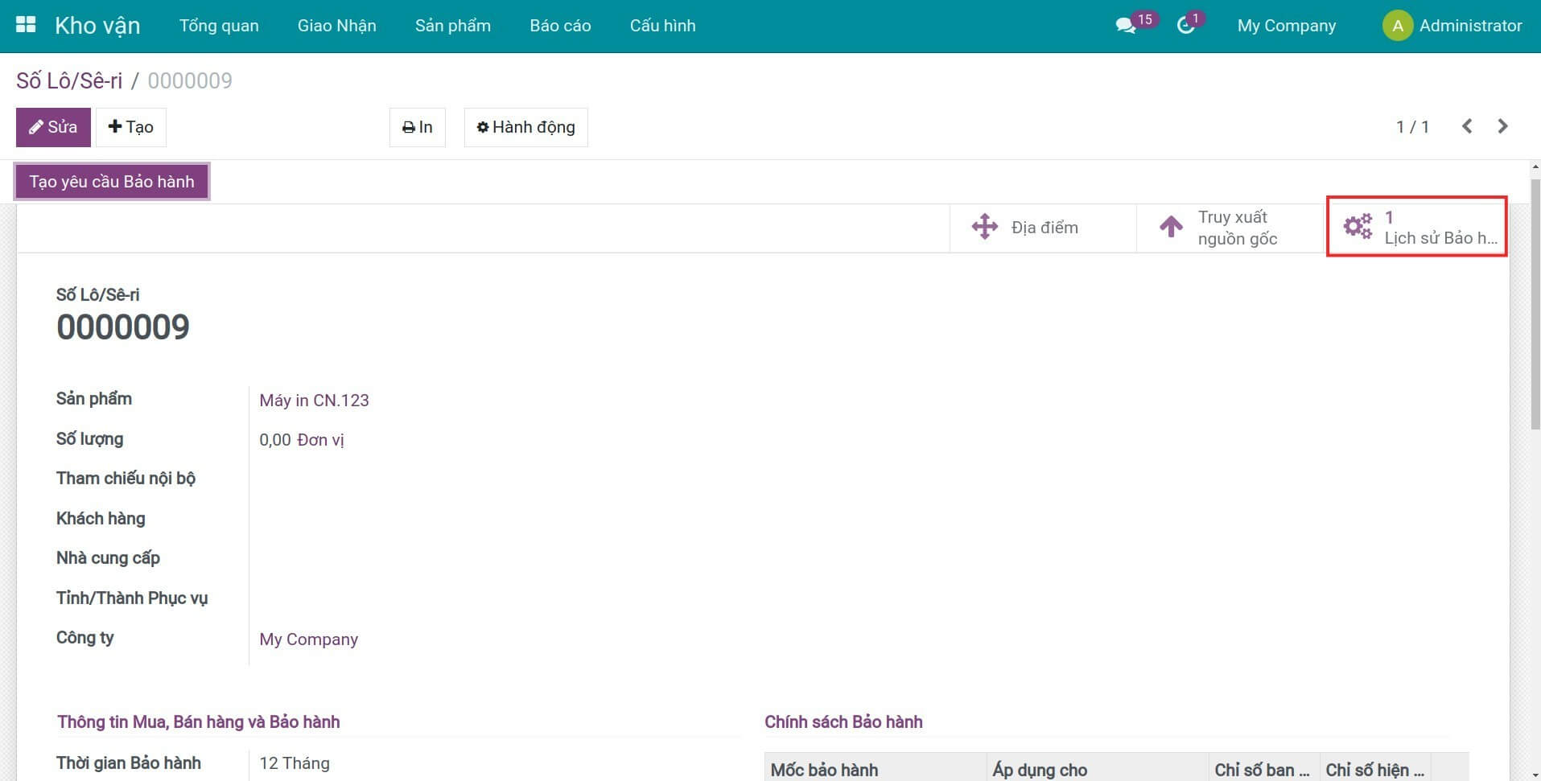Viewport: 1541px width, 781px height.
Task: Click the Administrator avatar icon
Action: tap(1397, 26)
